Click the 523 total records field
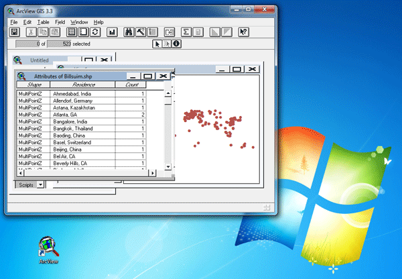Screen dimensions: 402x279 (x=59, y=44)
